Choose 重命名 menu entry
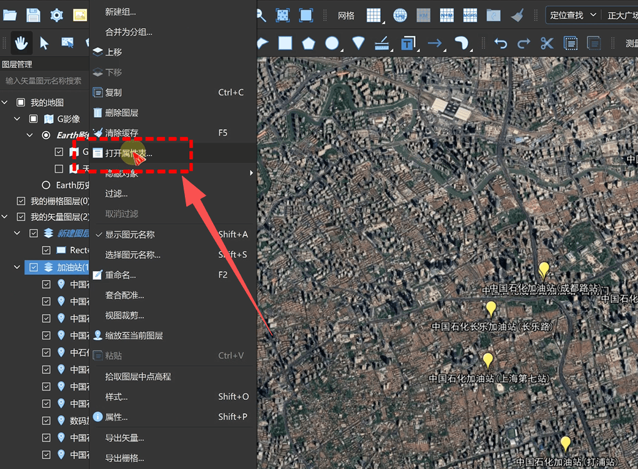The width and height of the screenshot is (638, 469). click(x=173, y=275)
